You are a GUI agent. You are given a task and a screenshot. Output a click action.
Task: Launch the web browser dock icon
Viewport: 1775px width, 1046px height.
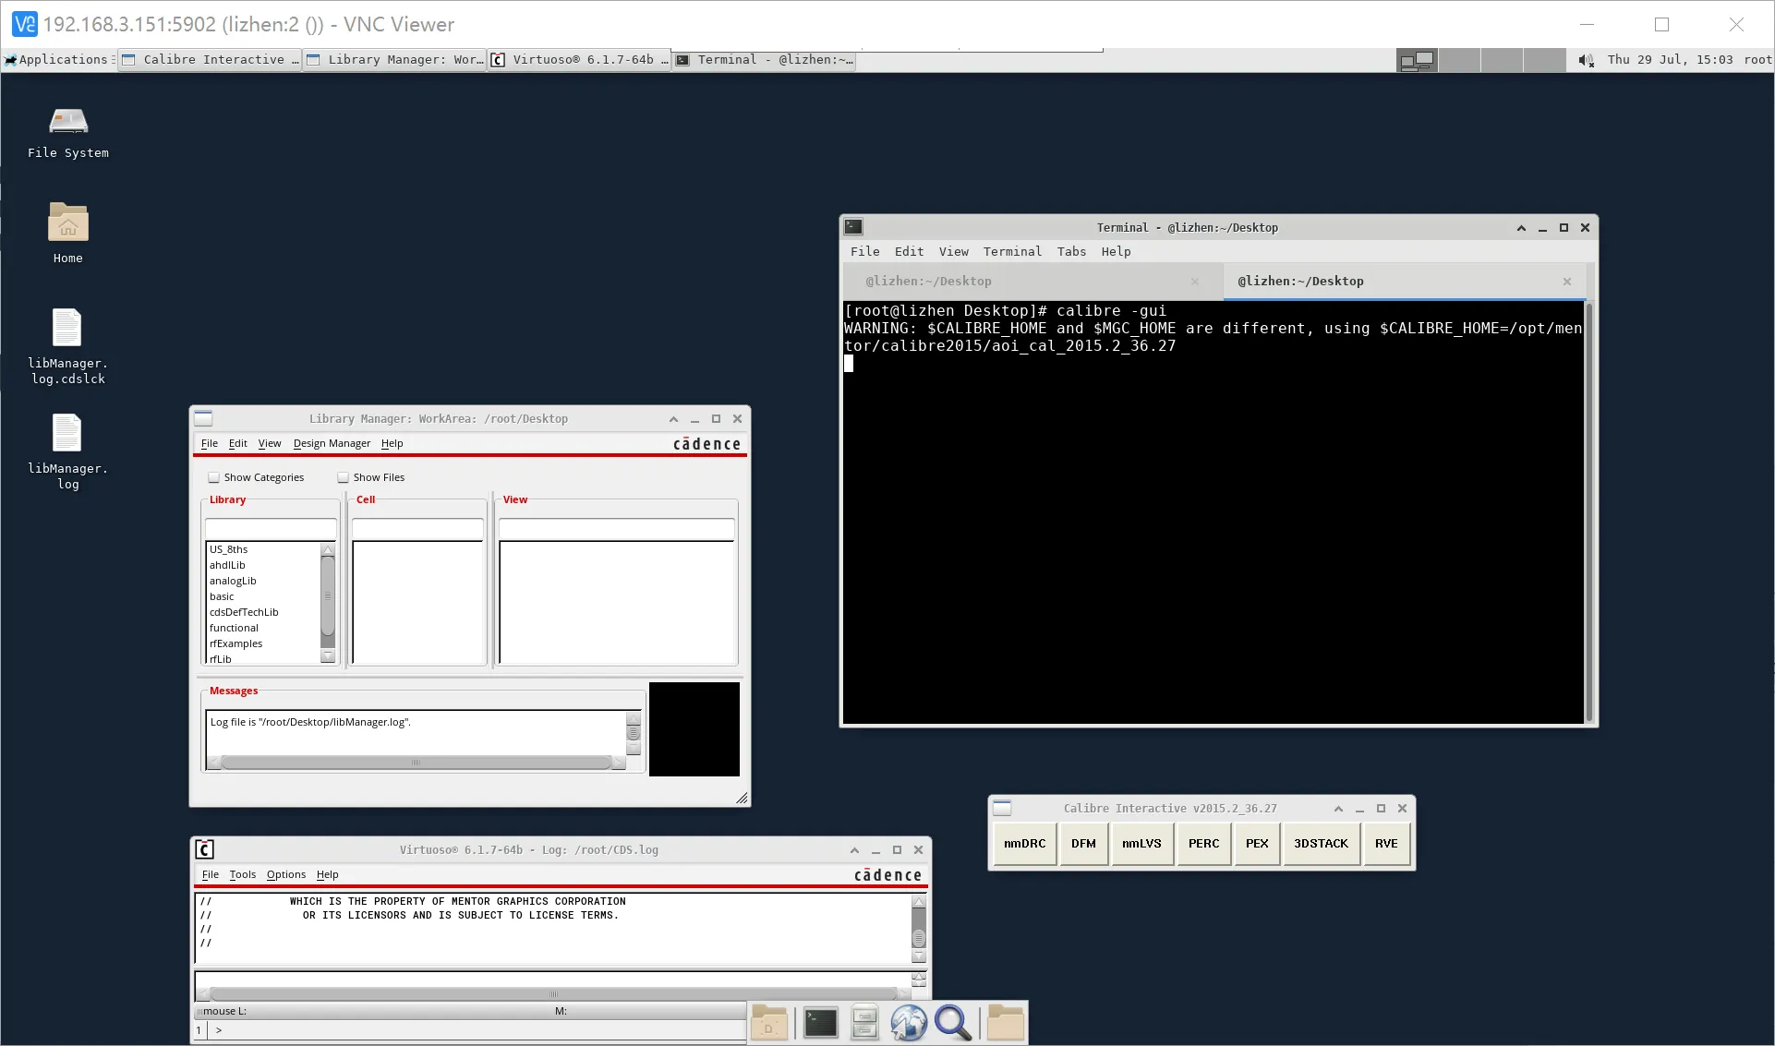(x=909, y=1023)
